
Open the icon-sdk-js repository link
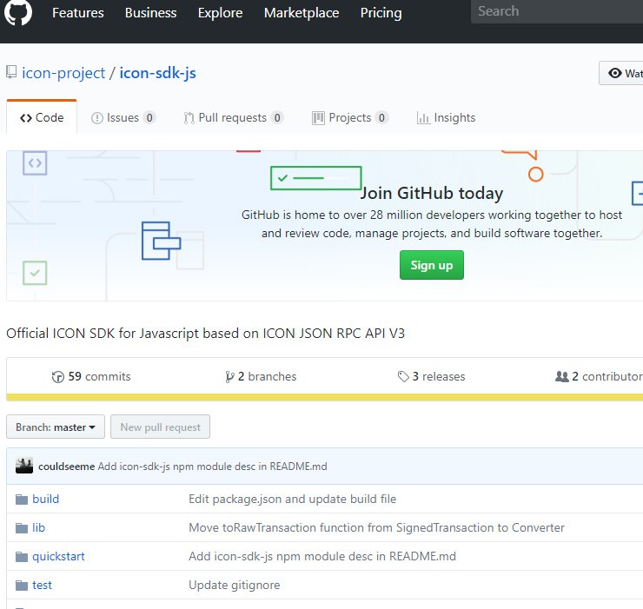[x=157, y=73]
